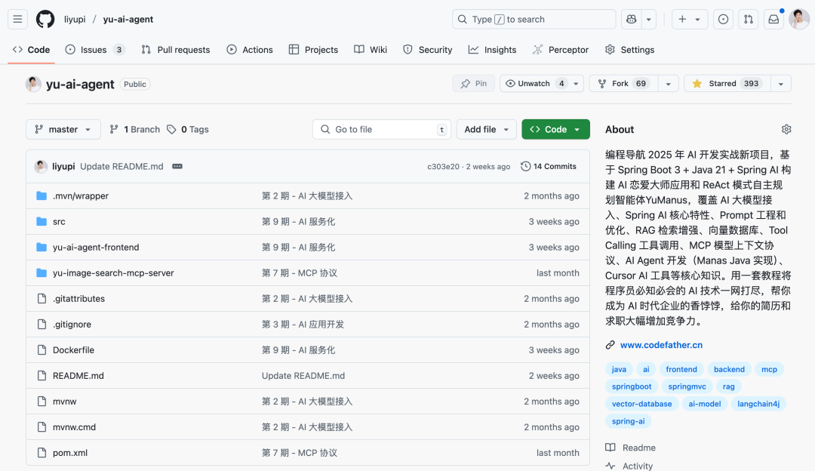Open the Perceptor tab

560,50
